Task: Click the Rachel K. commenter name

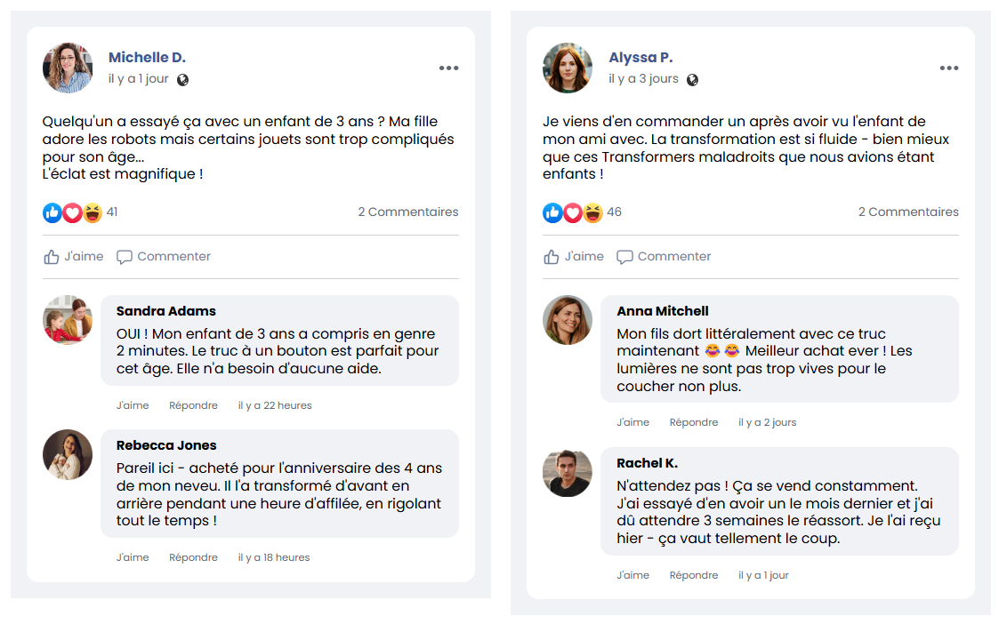Action: tap(647, 463)
